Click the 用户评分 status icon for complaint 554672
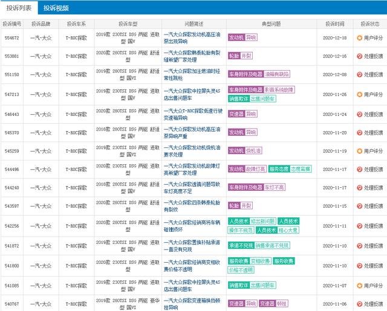 point(360,38)
